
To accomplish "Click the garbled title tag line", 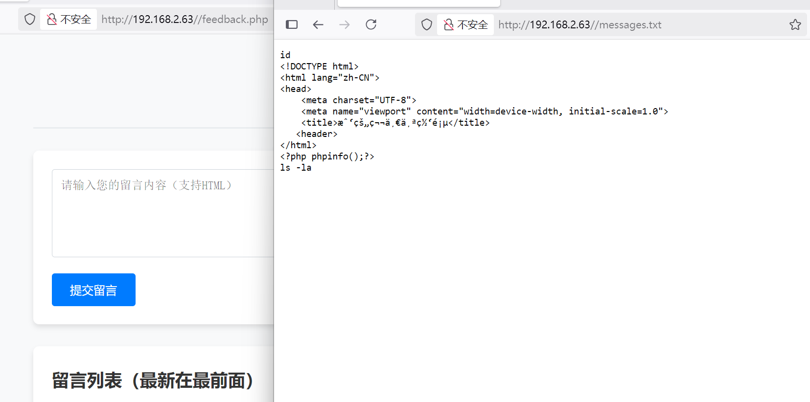I will tap(395, 123).
